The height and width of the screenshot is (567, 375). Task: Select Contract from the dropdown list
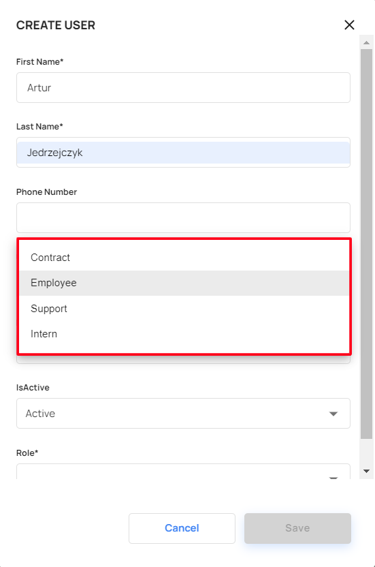tap(184, 258)
